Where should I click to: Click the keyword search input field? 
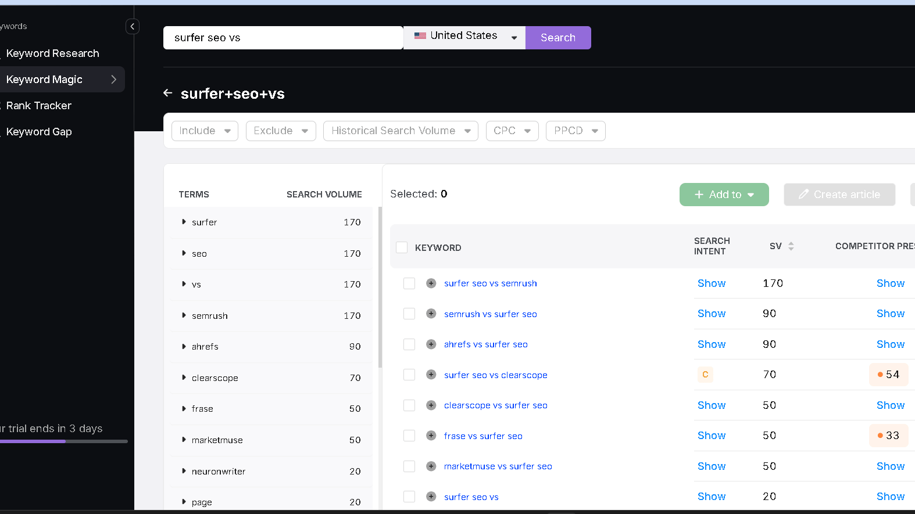283,38
